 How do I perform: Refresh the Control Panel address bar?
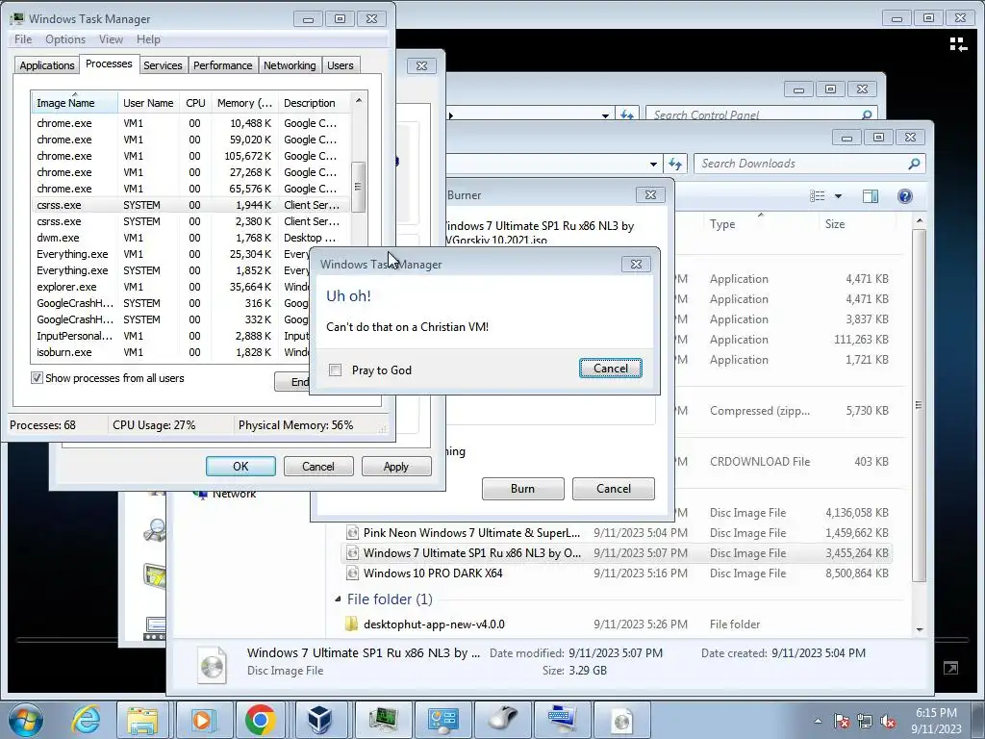pos(627,115)
